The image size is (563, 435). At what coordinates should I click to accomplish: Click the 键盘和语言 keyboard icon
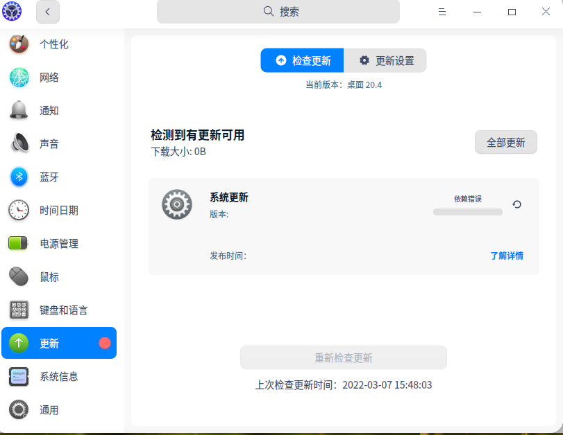[x=19, y=310]
